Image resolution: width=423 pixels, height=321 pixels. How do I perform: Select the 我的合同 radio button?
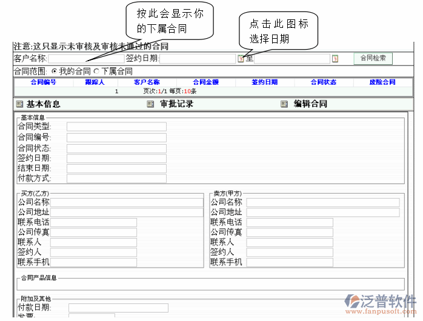click(54, 71)
